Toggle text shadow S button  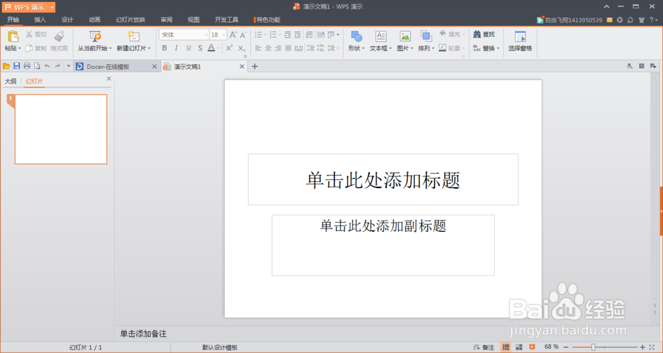tap(200, 48)
